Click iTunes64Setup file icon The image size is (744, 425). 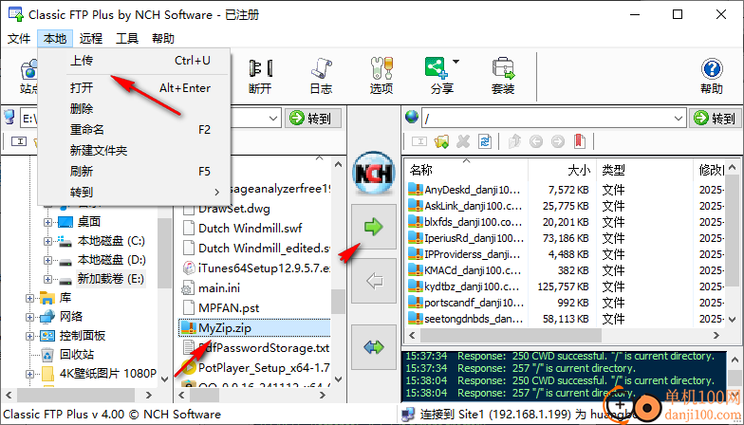(189, 268)
